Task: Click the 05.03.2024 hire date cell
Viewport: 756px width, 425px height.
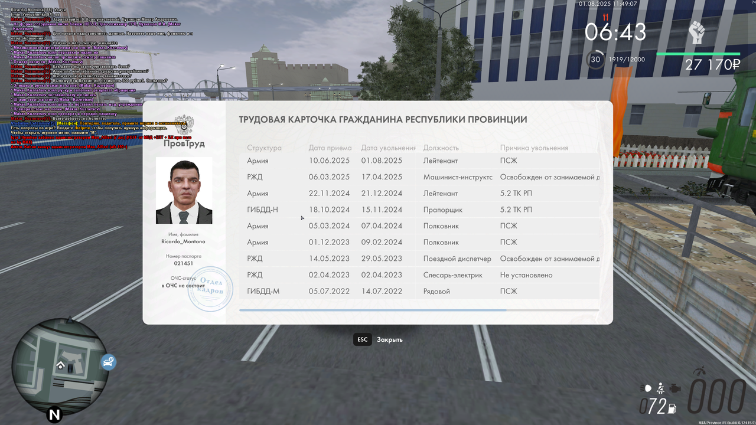Action: [x=330, y=225]
